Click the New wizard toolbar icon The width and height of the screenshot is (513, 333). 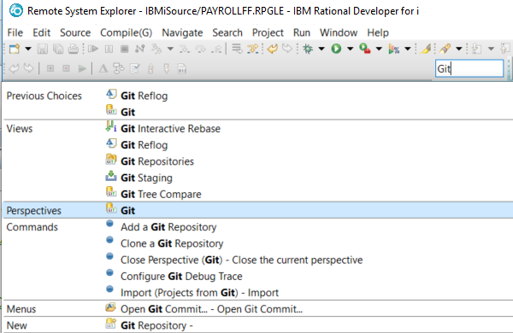point(15,49)
